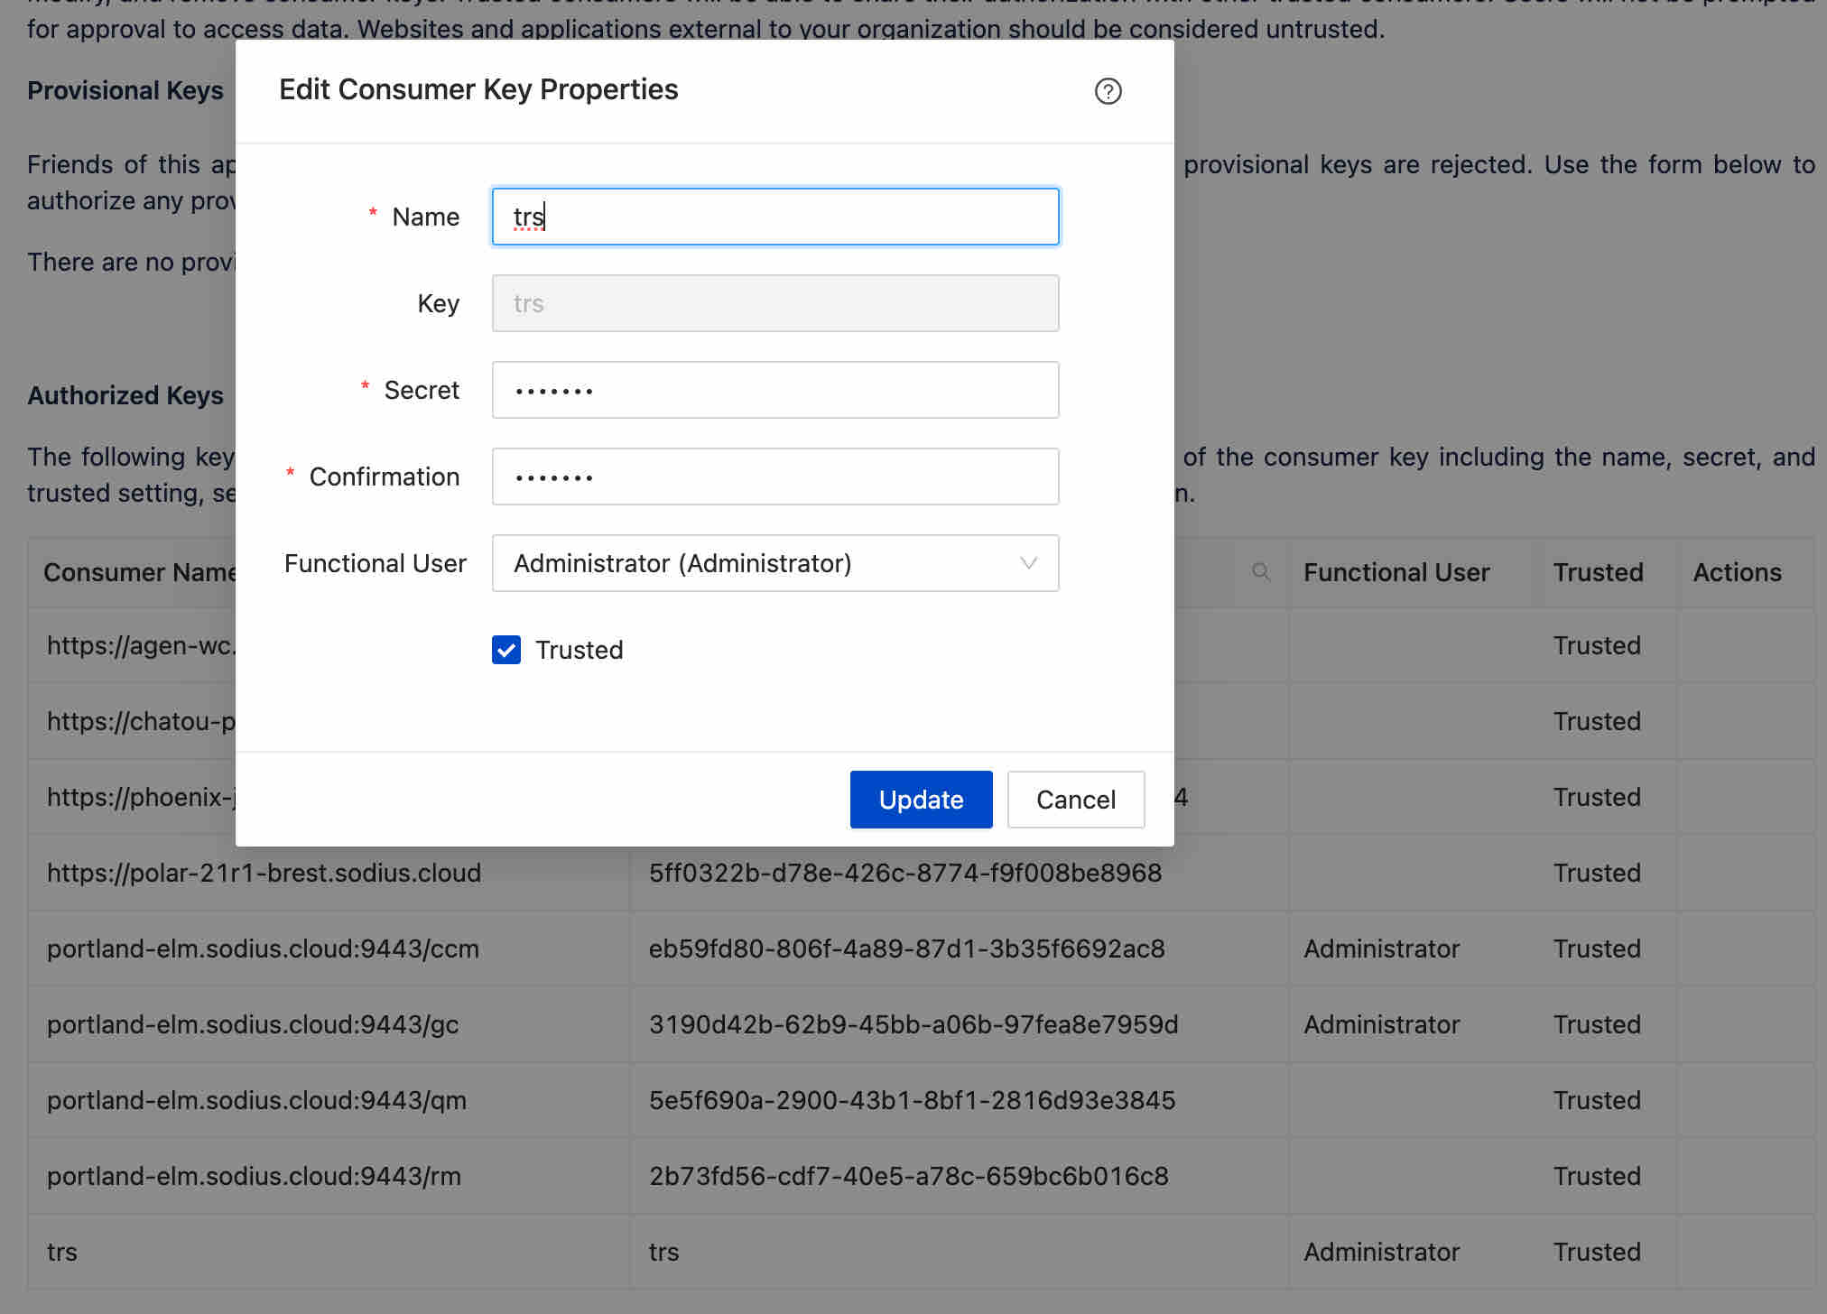Click key eb59fd80-806f-4a89-87d1-3b35f6692ac8
Screen dimensions: 1827x1314
pos(906,948)
